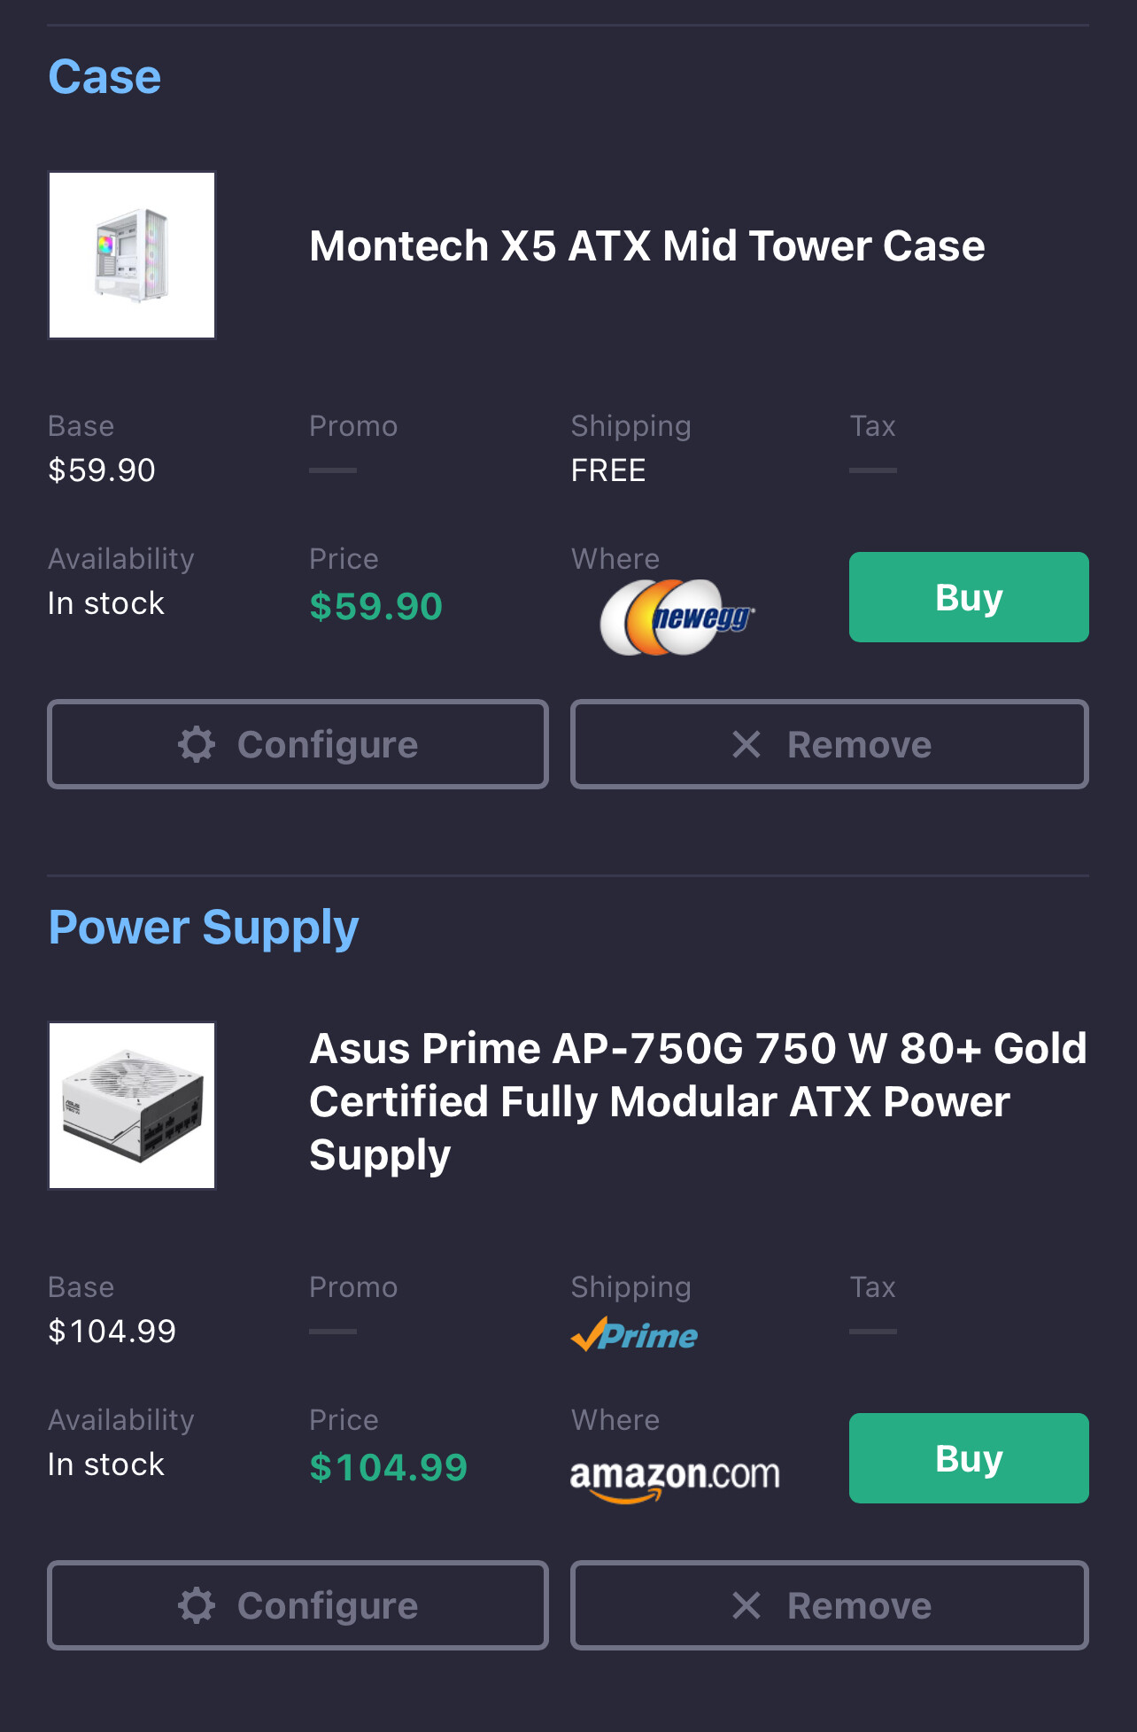Image resolution: width=1137 pixels, height=1732 pixels.
Task: Open the Montech X5 ATX Mid Tower Case title
Action: pyautogui.click(x=646, y=246)
